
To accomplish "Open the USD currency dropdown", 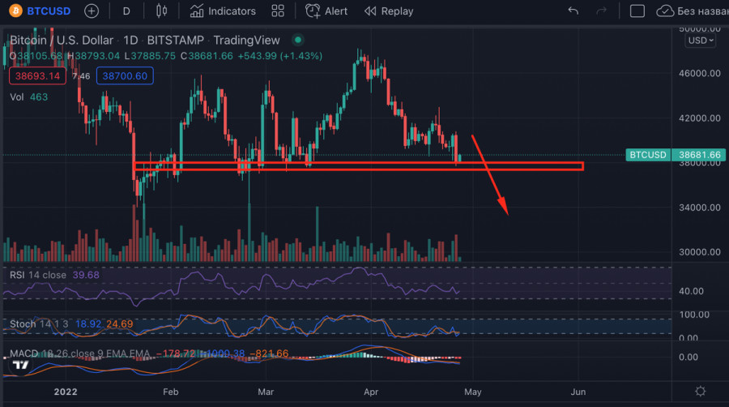I will [x=700, y=41].
